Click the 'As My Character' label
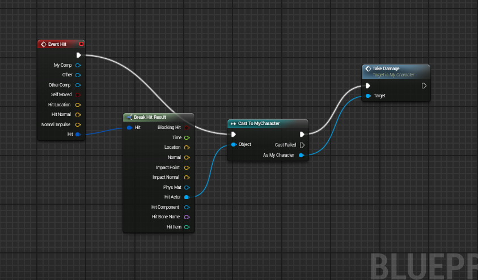Screen dimensions: 478x280 click(x=278, y=155)
